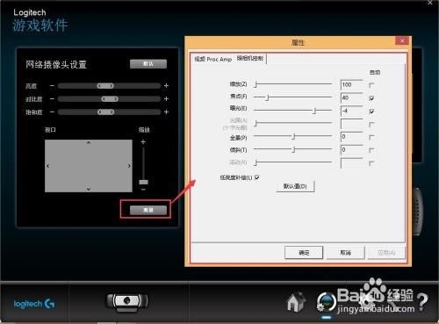The height and width of the screenshot is (324, 439).
Task: Increase brightness with plus sign
Action: click(x=166, y=86)
